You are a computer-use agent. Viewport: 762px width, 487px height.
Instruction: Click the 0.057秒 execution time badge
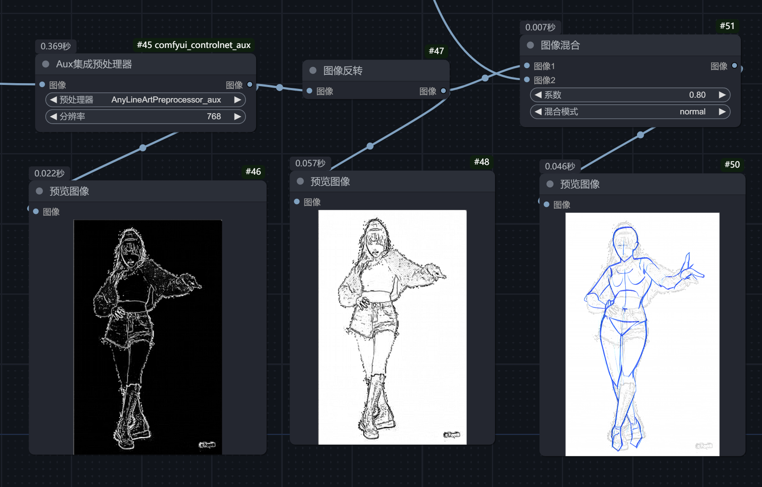[x=310, y=163]
